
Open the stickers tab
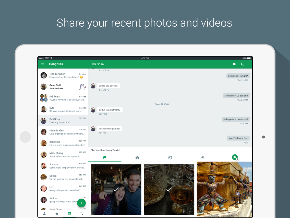click(x=170, y=158)
